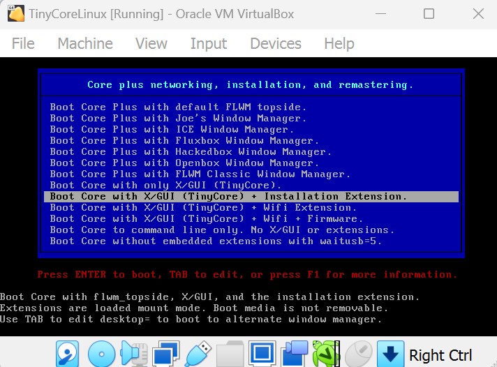Click the Right Ctrl host key label
The width and height of the screenshot is (497, 367).
(x=440, y=355)
